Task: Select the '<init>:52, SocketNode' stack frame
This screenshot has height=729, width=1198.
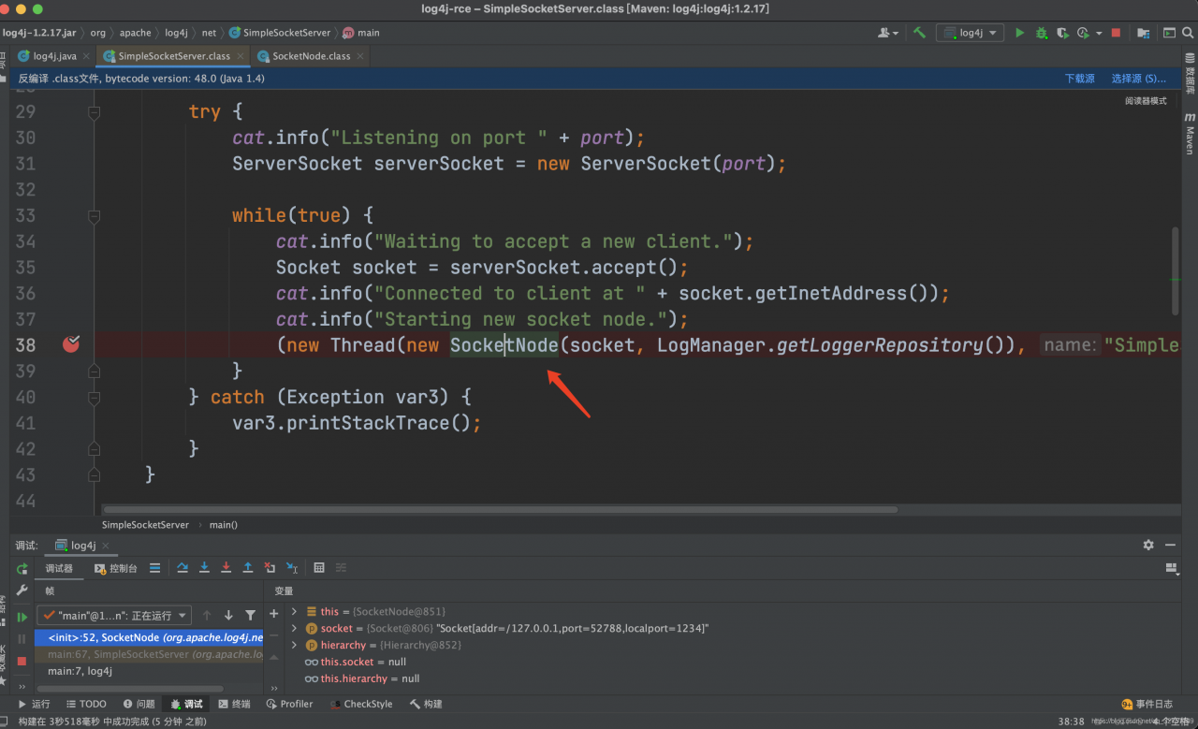Action: pos(149,637)
